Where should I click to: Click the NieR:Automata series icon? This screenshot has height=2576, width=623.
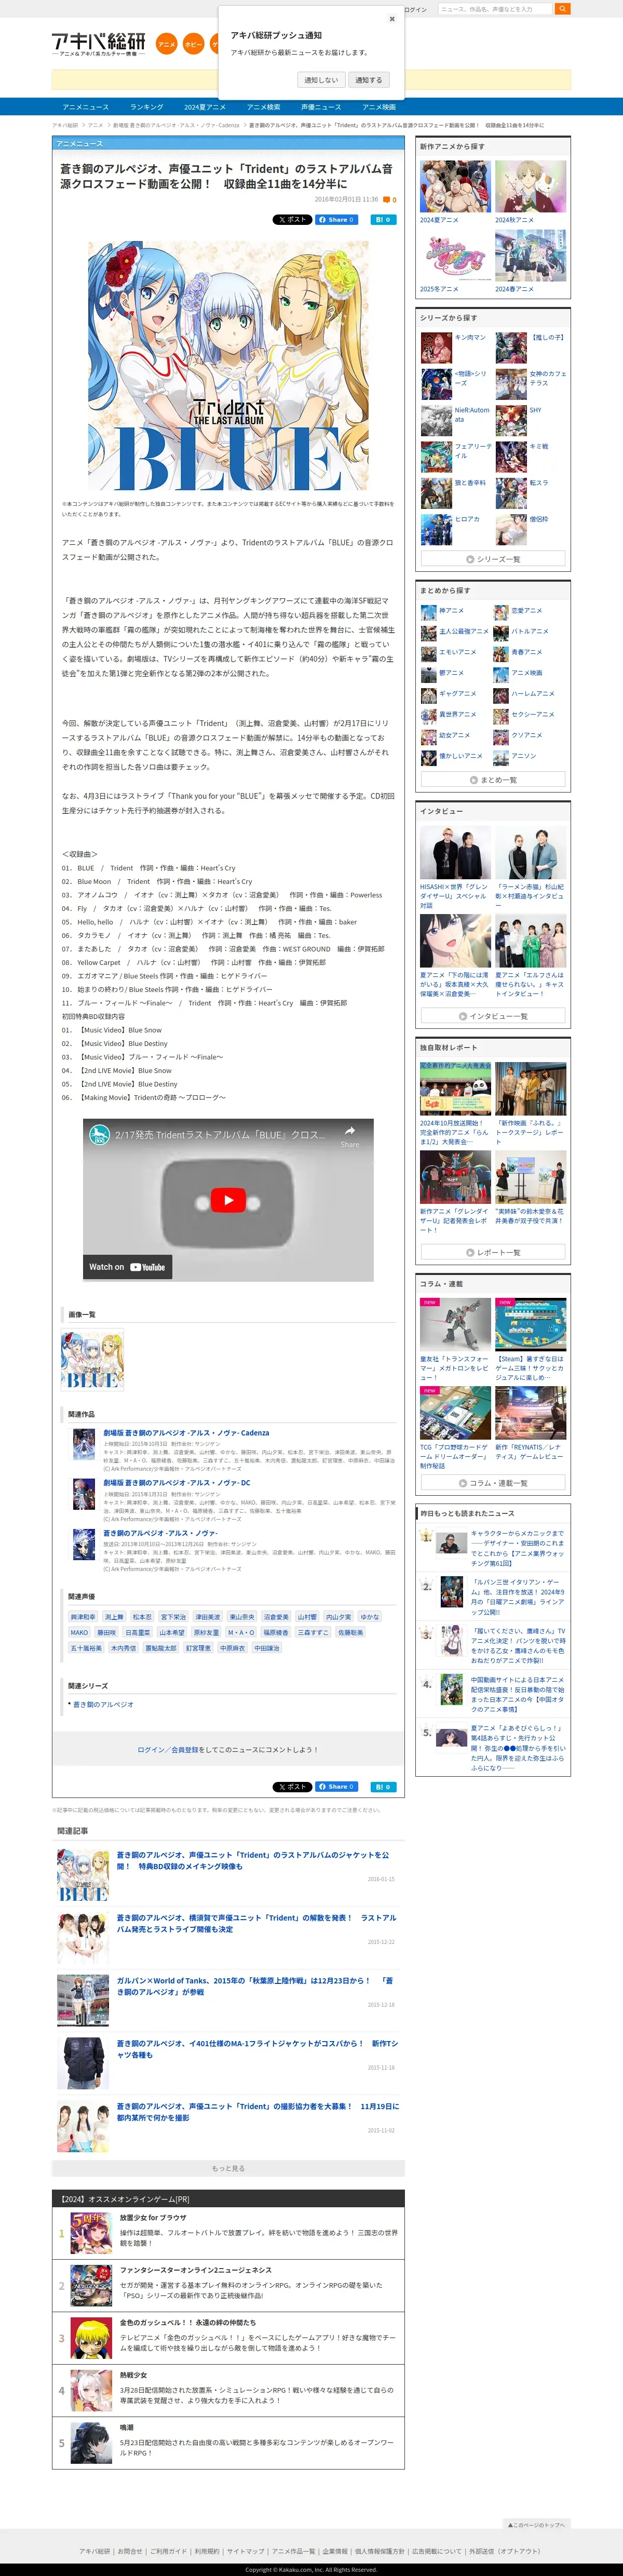pos(436,420)
